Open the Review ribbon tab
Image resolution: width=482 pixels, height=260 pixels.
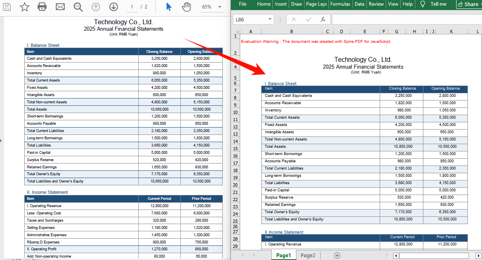coord(376,4)
